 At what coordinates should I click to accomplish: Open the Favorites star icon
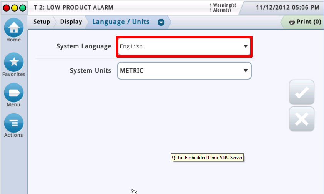(13, 61)
